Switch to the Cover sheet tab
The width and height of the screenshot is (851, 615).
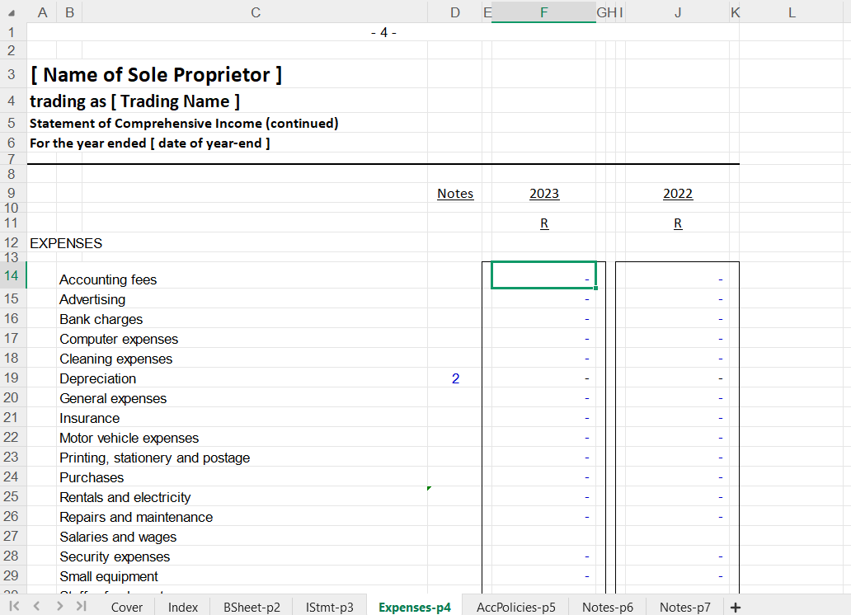[x=127, y=607]
